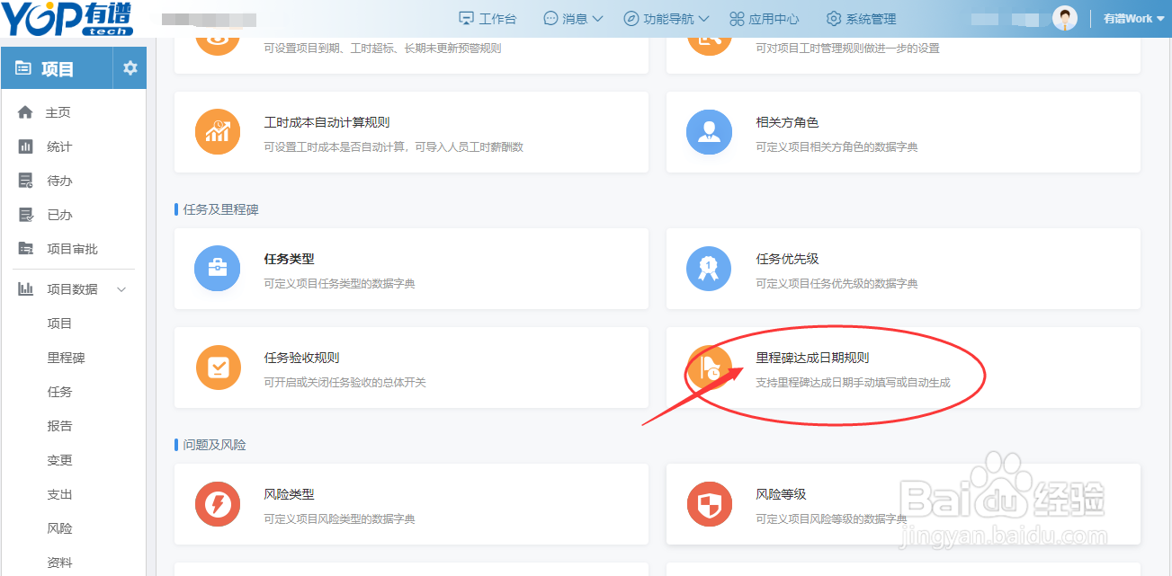Click the 相关方角色 person icon
Screen dimensions: 1172x576
(709, 132)
